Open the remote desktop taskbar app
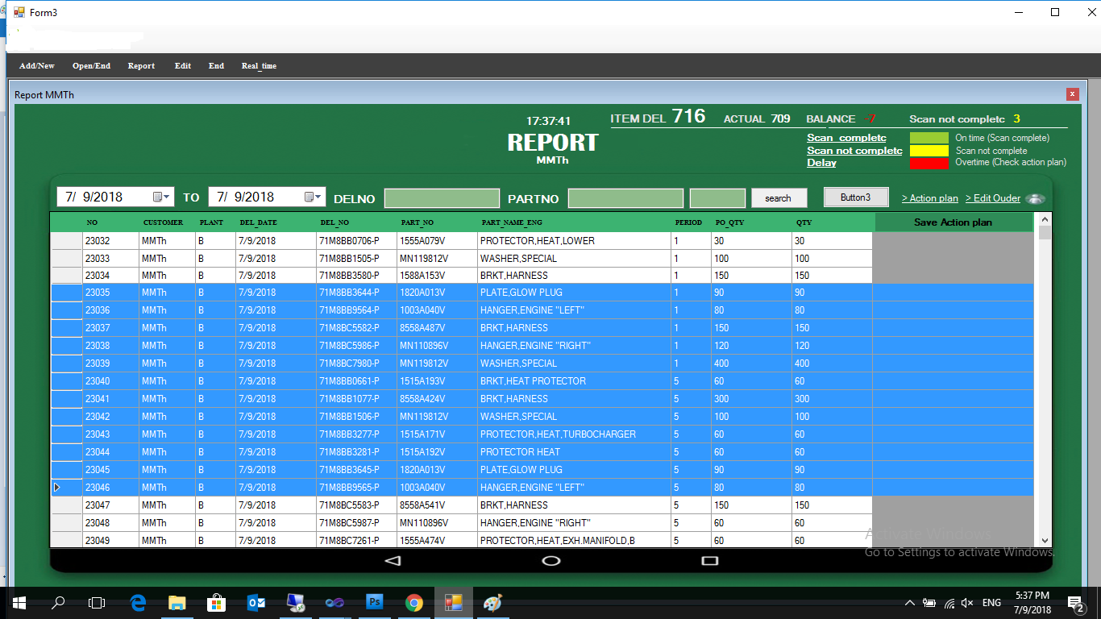 click(x=296, y=603)
